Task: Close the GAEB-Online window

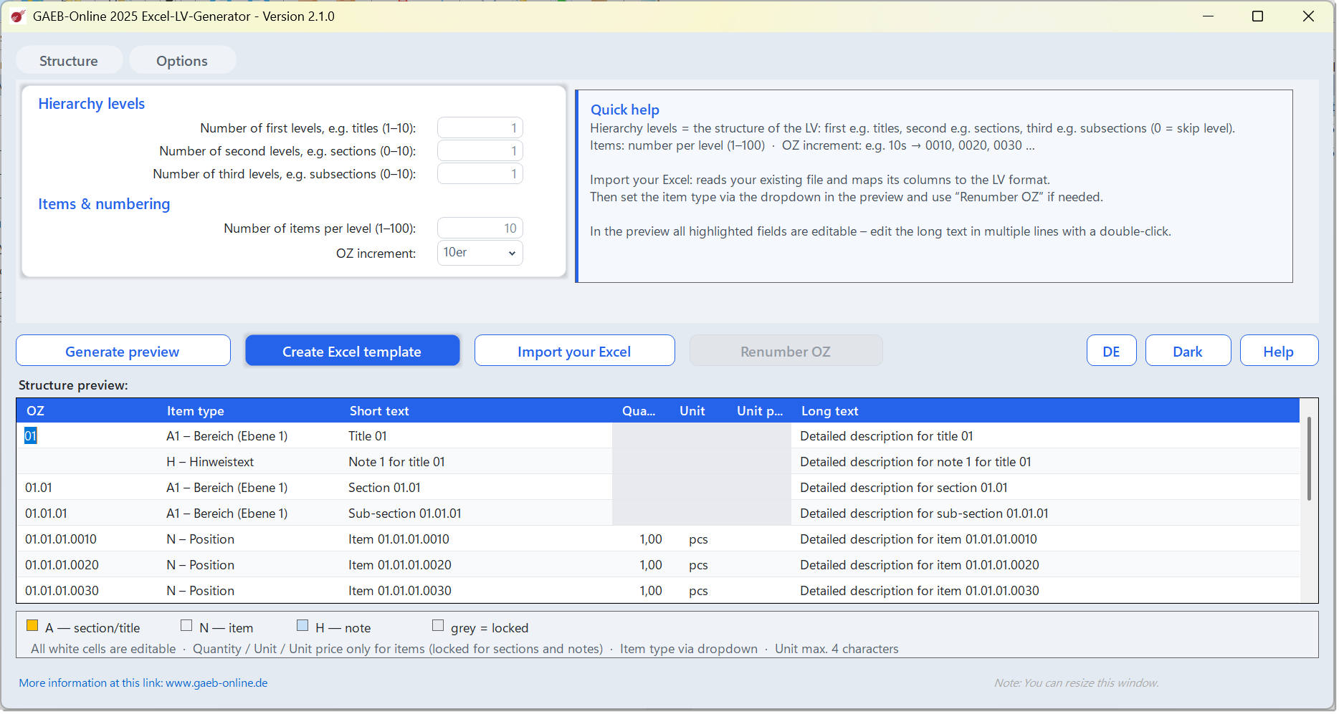Action: click(1308, 16)
